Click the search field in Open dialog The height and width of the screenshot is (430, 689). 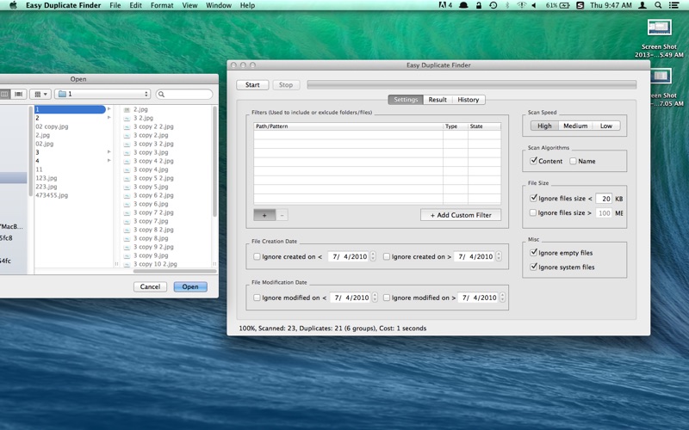[x=184, y=95]
